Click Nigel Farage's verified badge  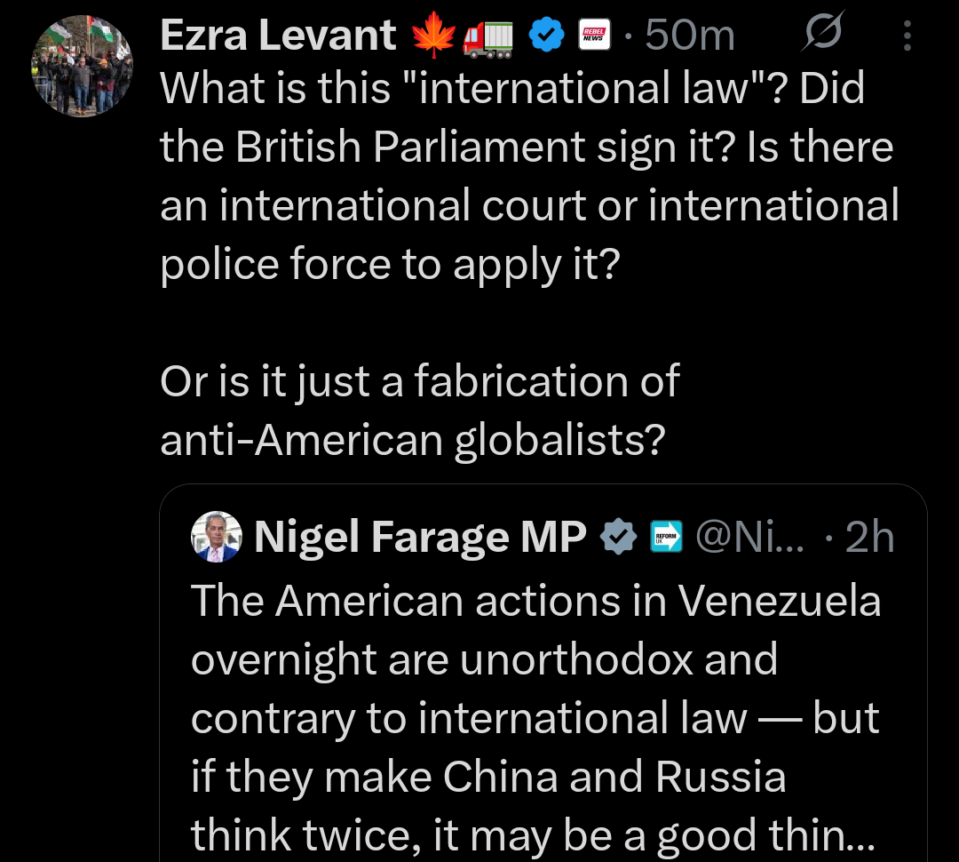point(617,537)
